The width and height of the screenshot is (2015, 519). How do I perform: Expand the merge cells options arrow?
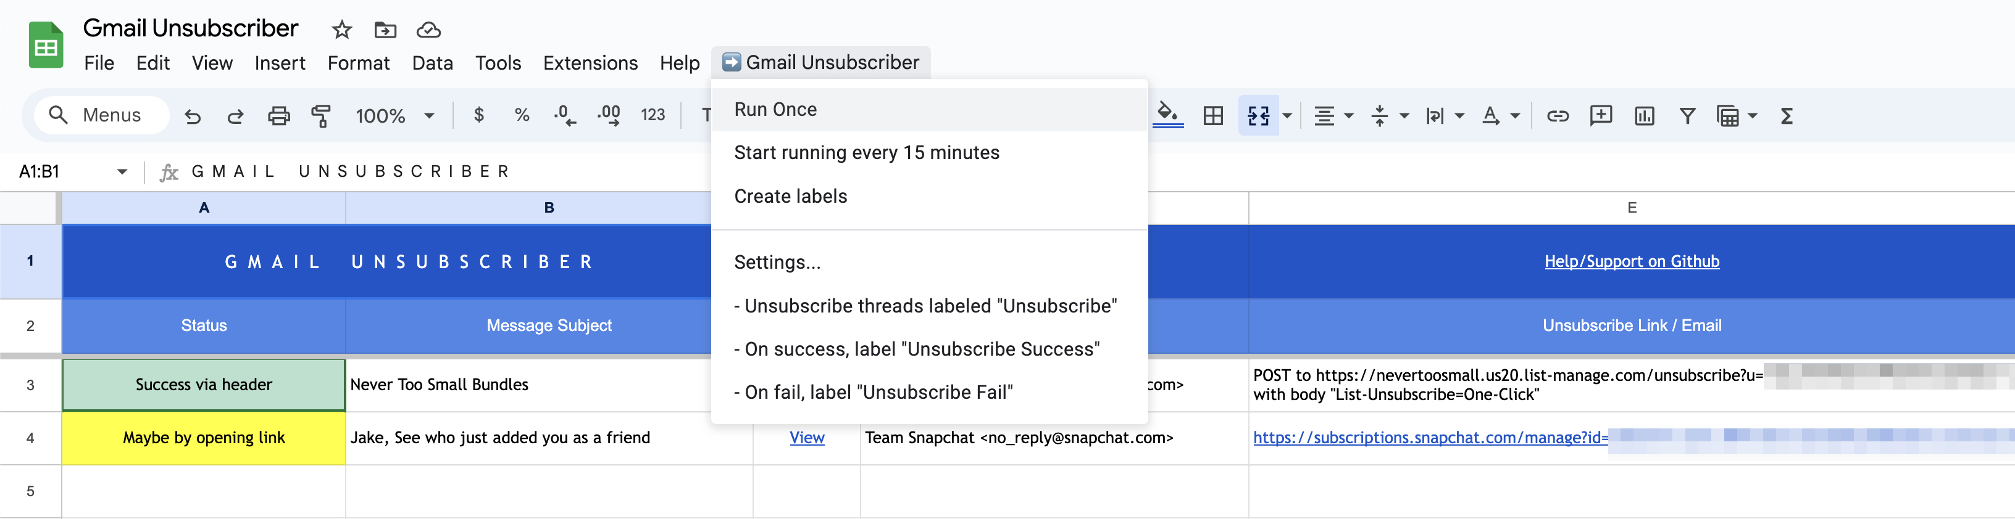[x=1287, y=115]
